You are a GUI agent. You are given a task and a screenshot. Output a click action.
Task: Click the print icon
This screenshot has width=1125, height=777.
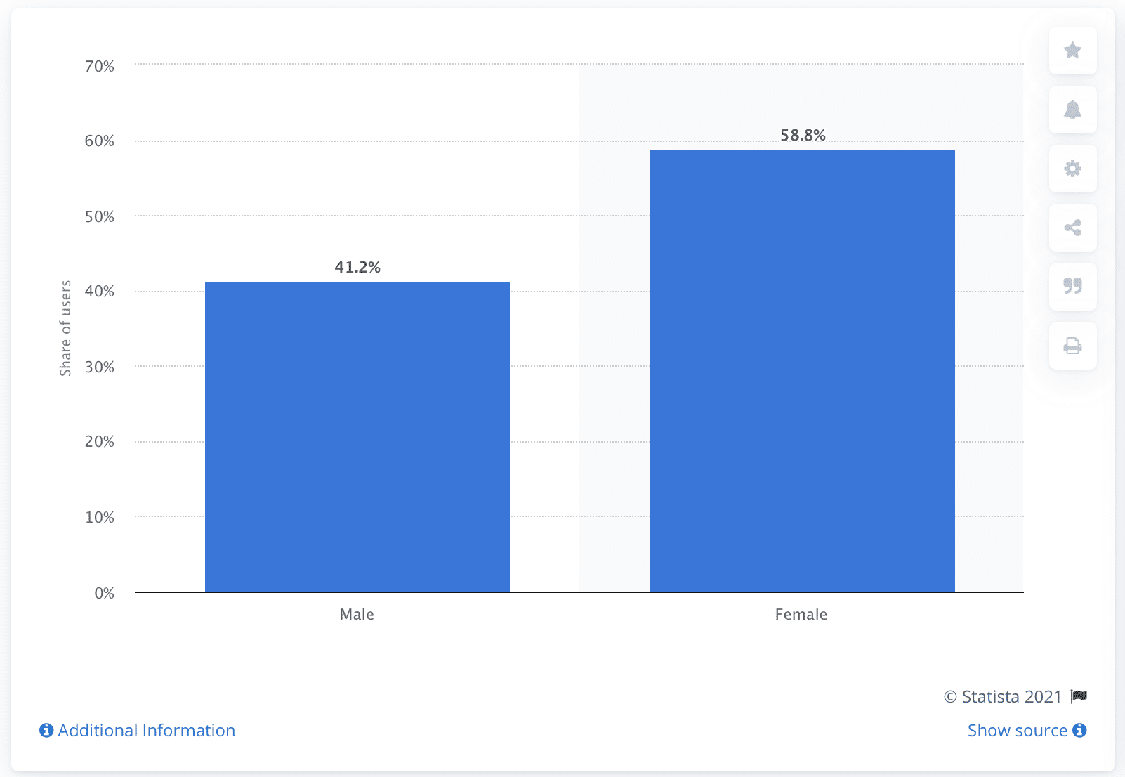[1072, 346]
